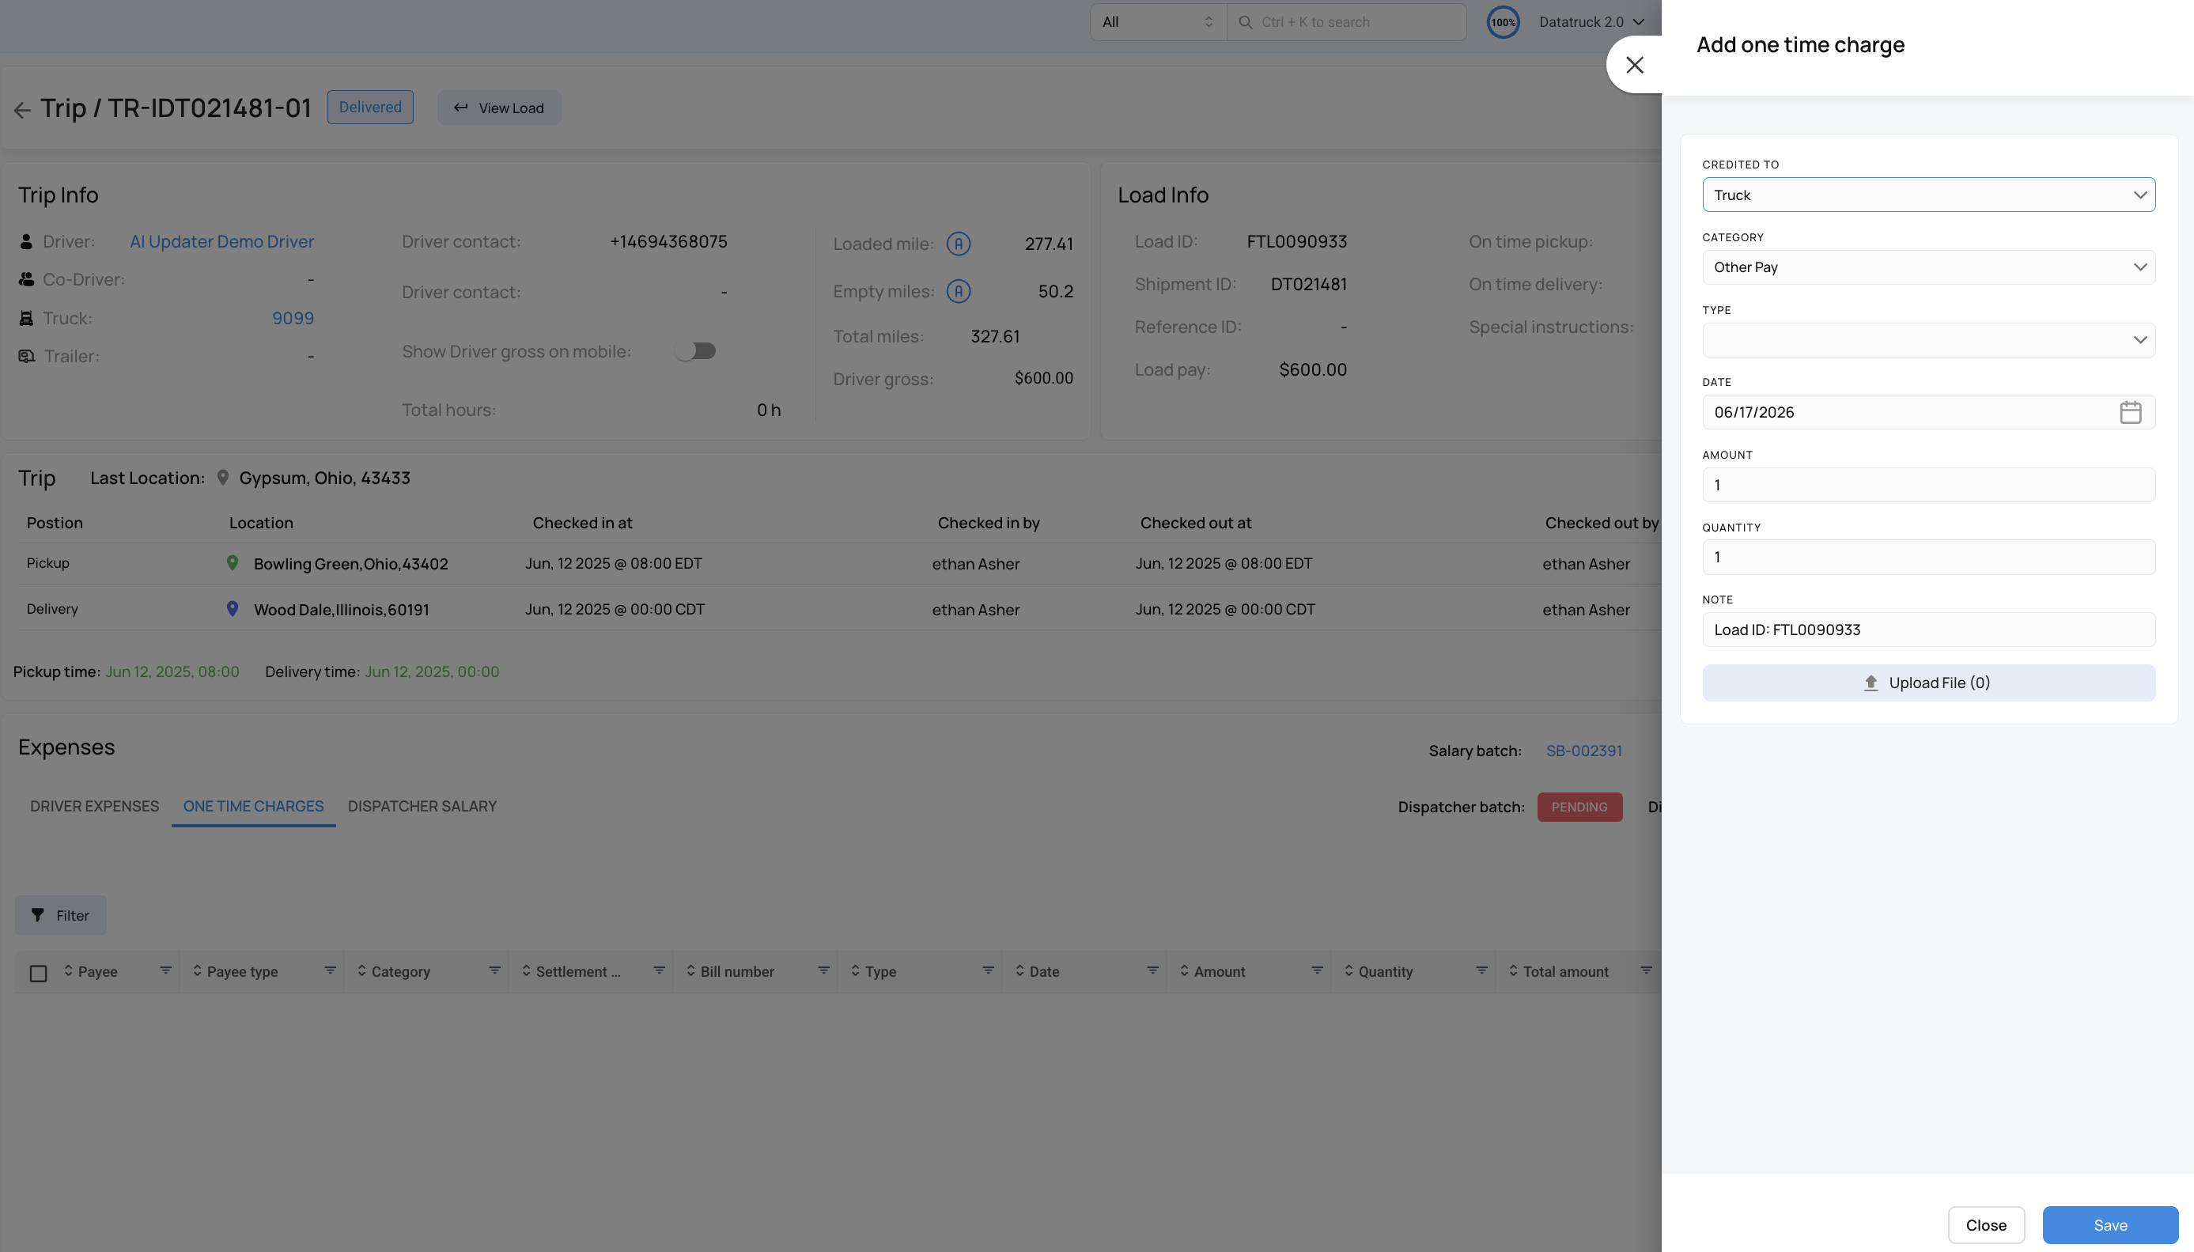Switch to the Driver Expenses tab

95,806
